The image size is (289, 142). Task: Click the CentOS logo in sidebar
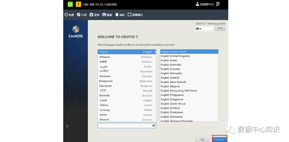(76, 32)
